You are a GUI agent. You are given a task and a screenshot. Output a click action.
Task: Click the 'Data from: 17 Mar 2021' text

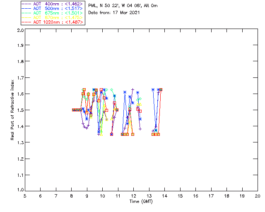click(114, 13)
